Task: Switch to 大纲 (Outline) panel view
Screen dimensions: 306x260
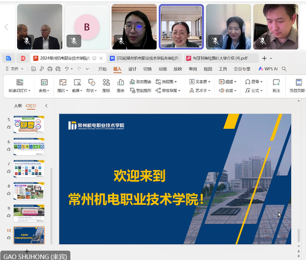Action: (x=18, y=106)
